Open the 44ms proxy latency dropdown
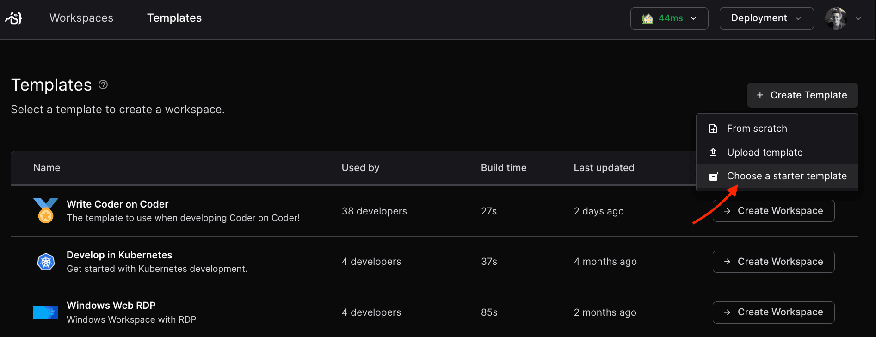This screenshot has width=876, height=337. 669,18
